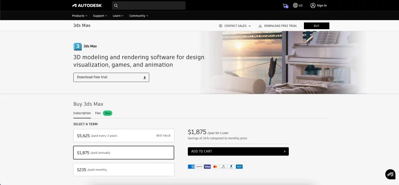Viewport: 399px width, 185px height.
Task: Click the Visa payment icon
Action: pos(207,167)
